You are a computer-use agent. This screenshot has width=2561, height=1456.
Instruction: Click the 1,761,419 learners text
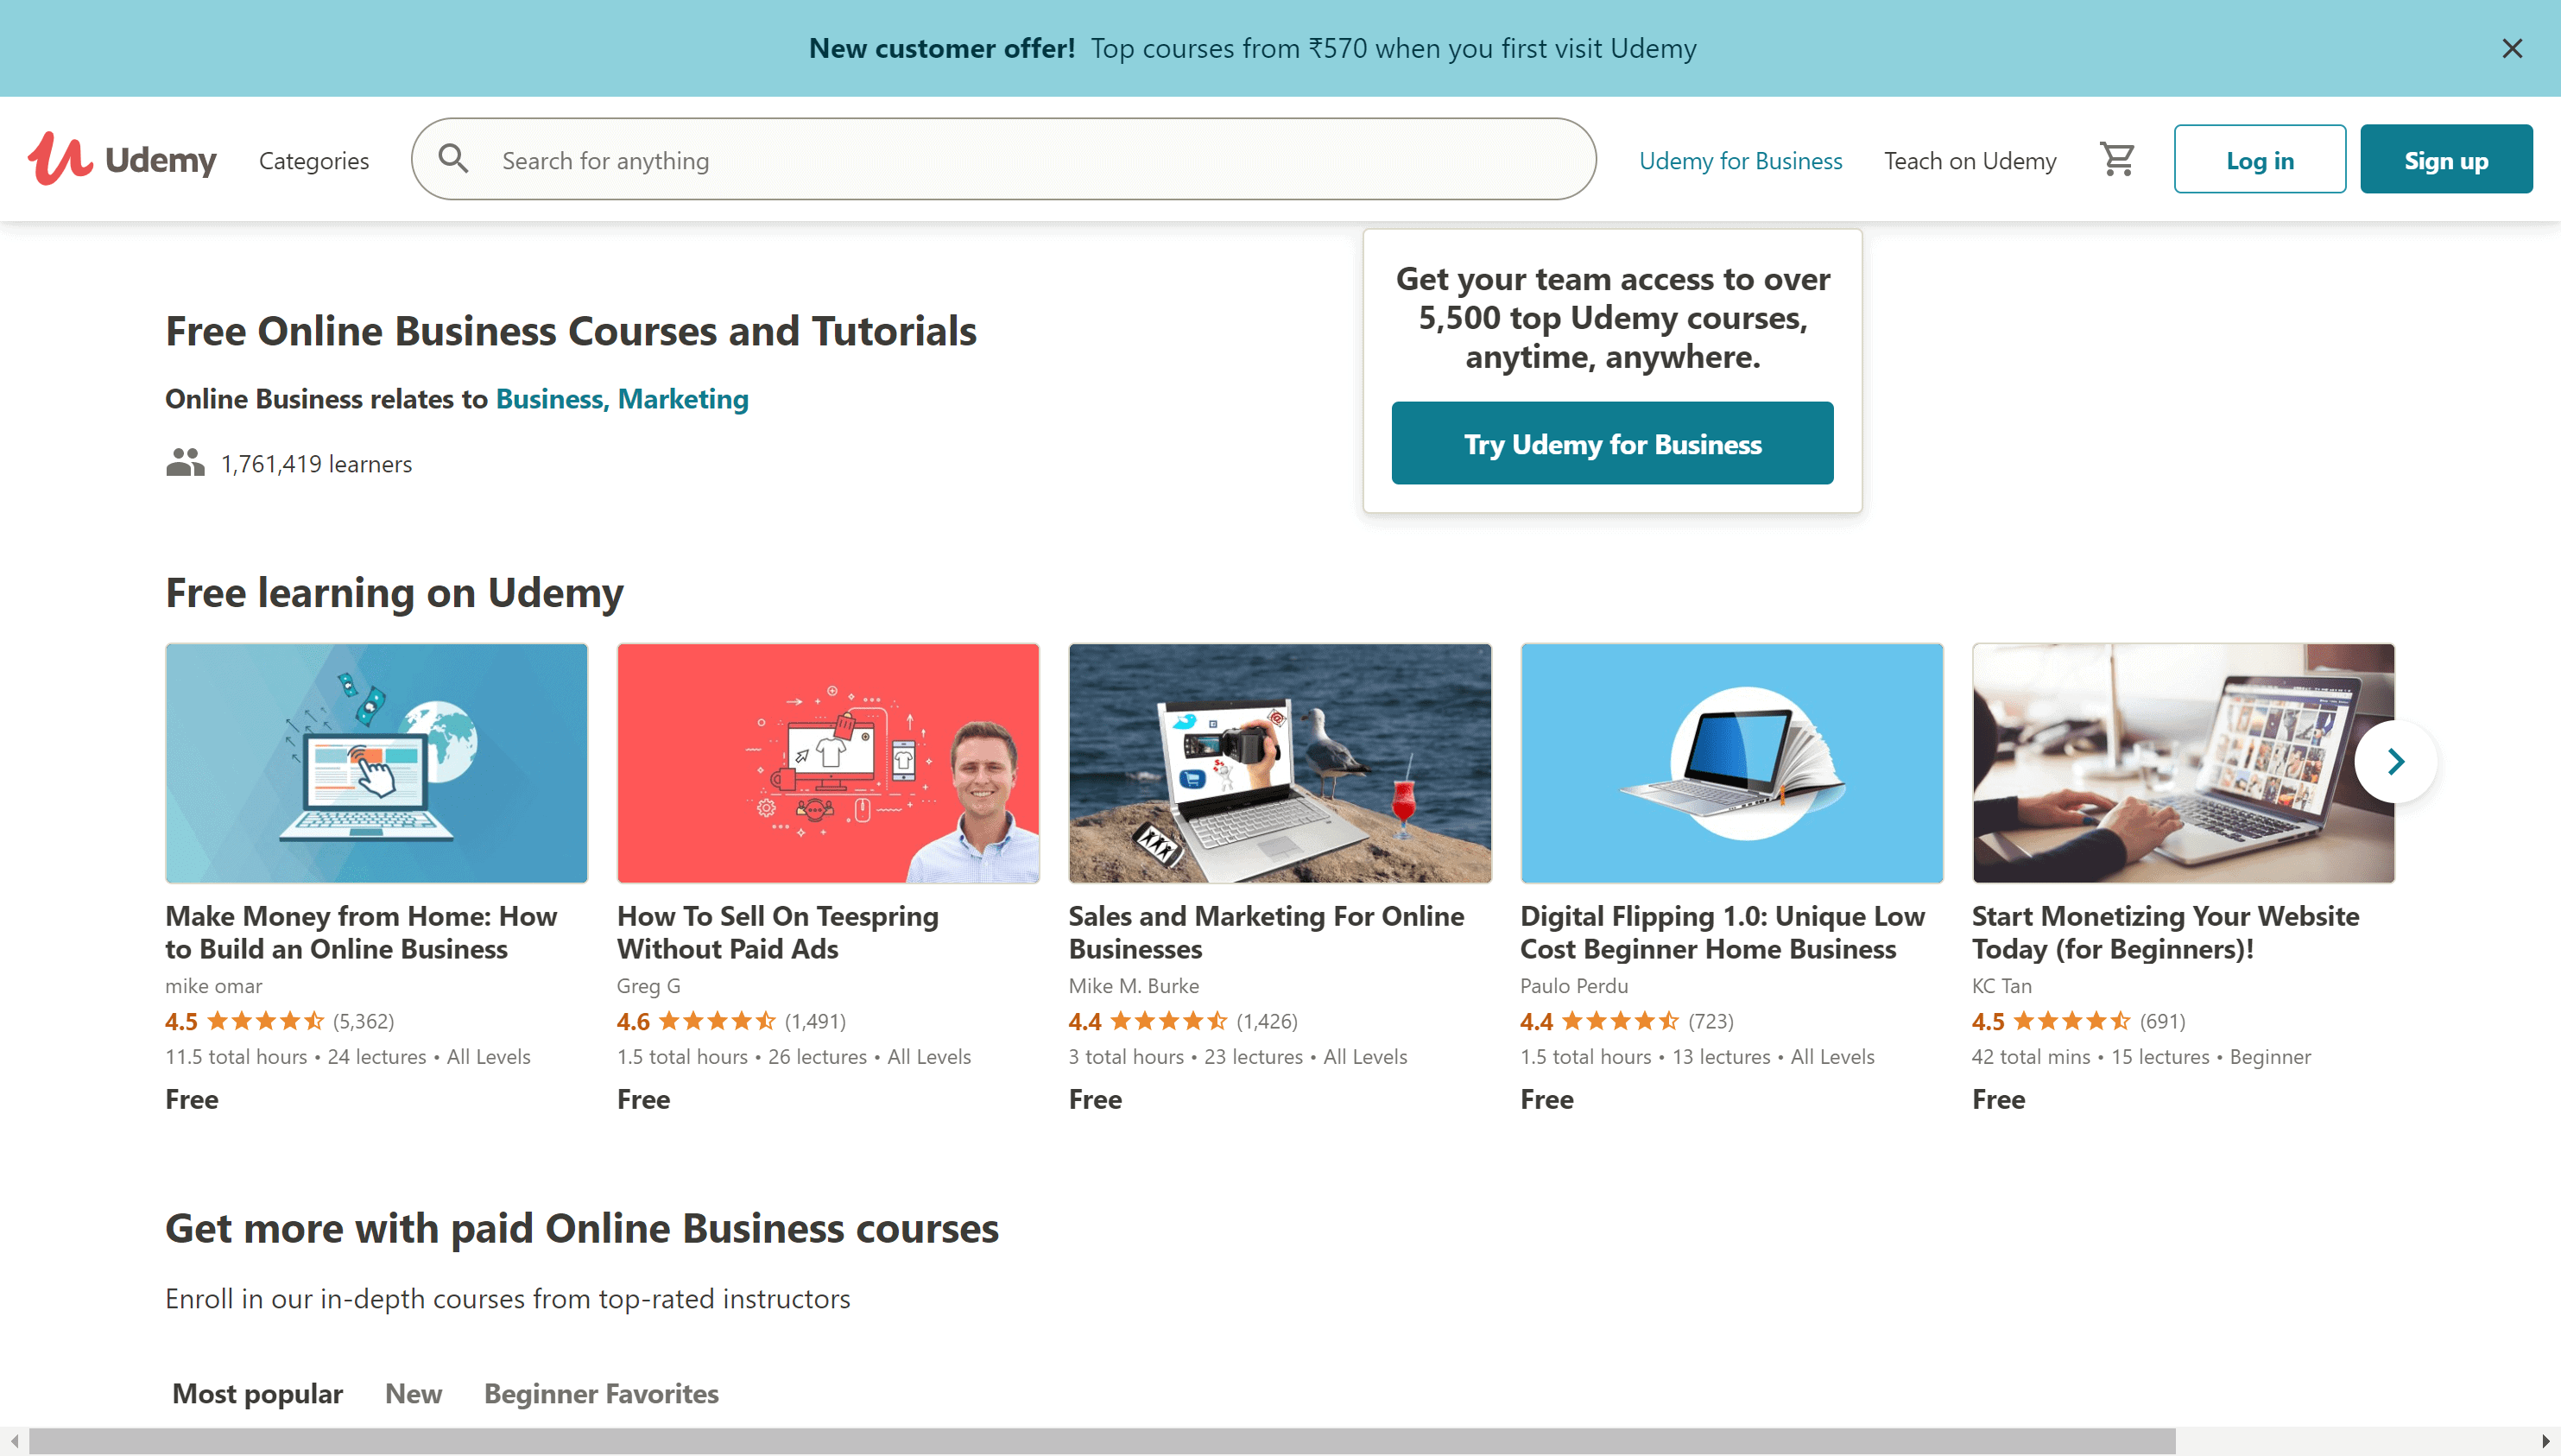[316, 464]
